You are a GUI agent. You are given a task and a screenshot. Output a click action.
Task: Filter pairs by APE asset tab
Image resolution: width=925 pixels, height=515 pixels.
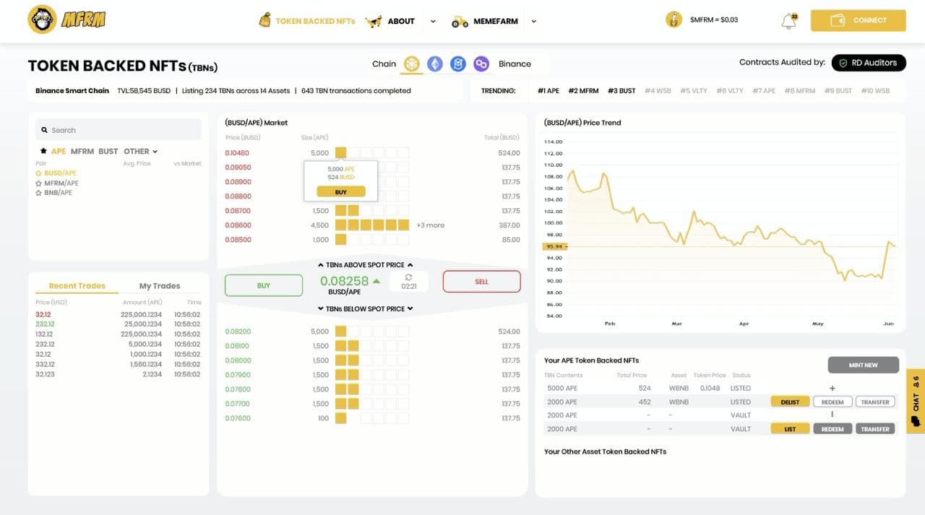click(59, 151)
